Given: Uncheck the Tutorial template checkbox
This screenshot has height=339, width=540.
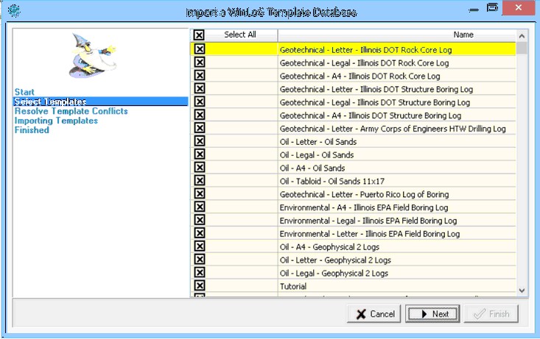Looking at the screenshot, I should pos(199,286).
